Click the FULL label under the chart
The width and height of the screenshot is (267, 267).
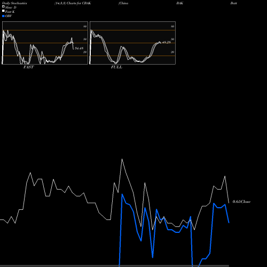click(116, 67)
